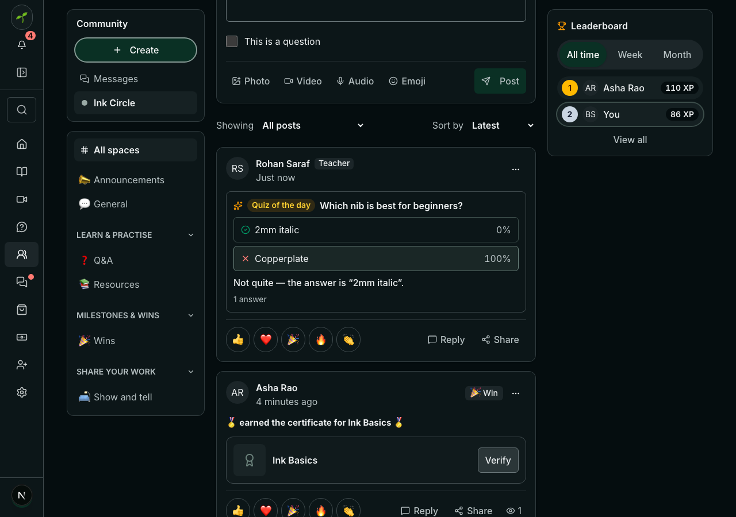Open search in the left rail
The height and width of the screenshot is (517, 736).
point(22,110)
